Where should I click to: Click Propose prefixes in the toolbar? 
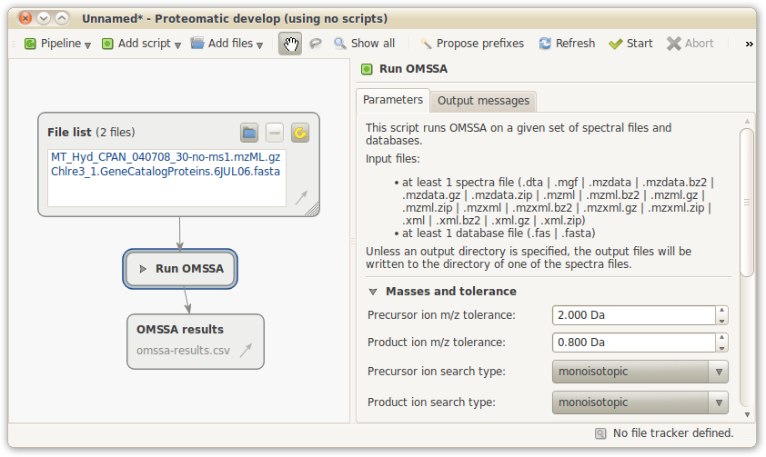(x=471, y=44)
